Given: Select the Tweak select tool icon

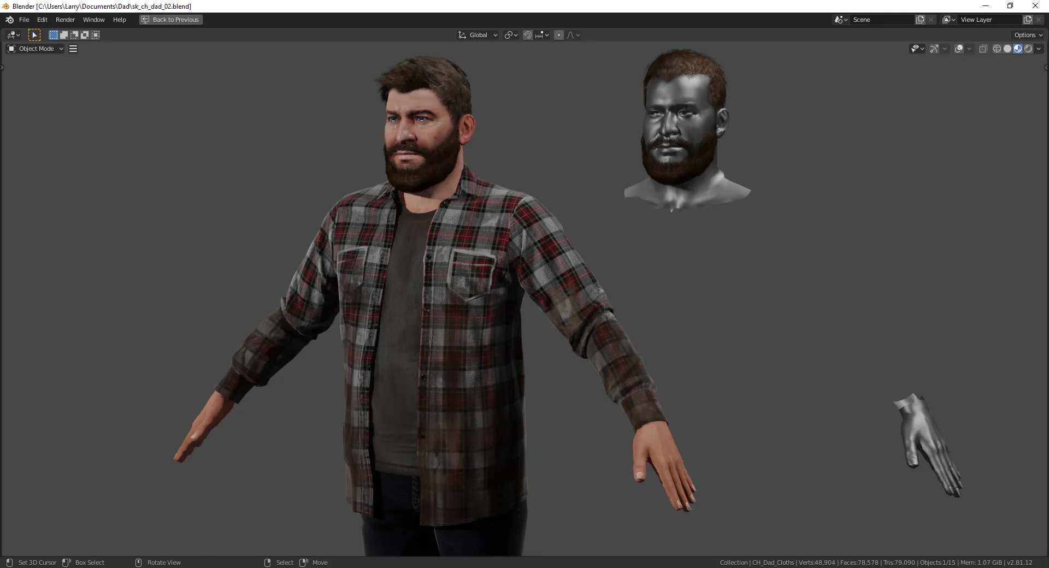Looking at the screenshot, I should coord(34,35).
